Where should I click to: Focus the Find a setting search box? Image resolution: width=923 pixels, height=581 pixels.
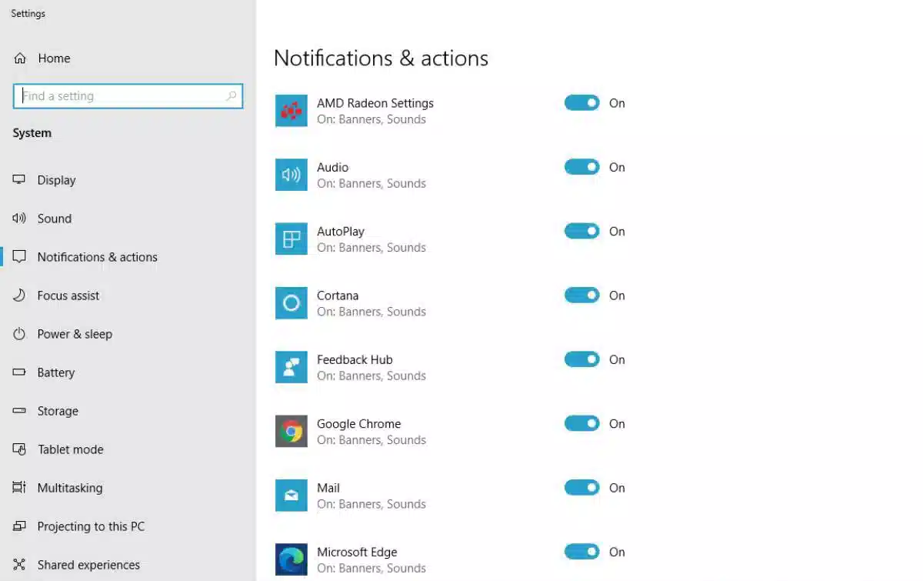click(128, 96)
